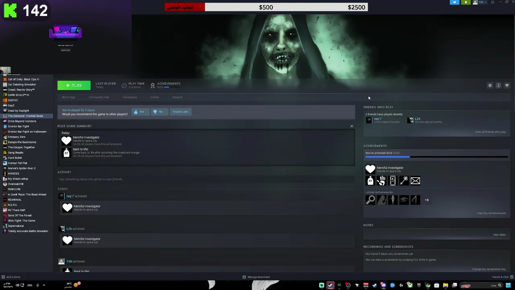Click the Back to life tombstone achievement icon
Viewport: 515px width, 290px height.
[x=66, y=153]
